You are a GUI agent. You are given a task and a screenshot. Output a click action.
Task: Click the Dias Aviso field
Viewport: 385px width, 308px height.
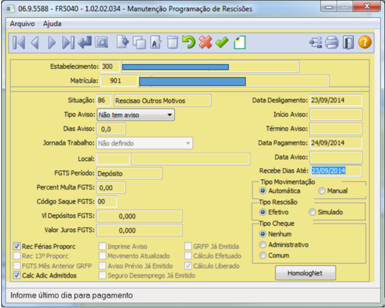(111, 129)
